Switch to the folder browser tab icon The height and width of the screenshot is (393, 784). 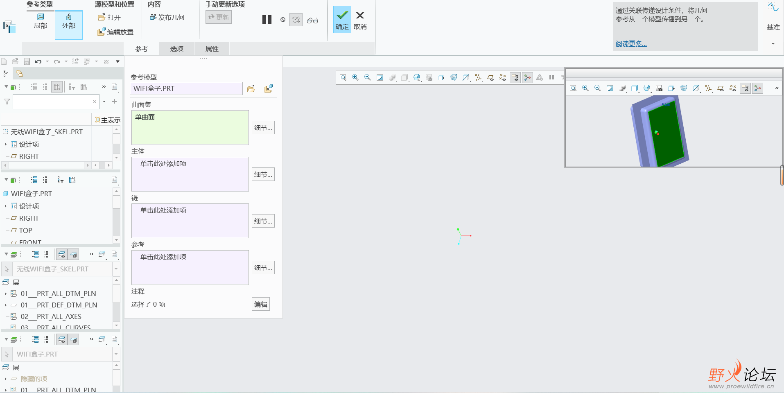tap(19, 73)
